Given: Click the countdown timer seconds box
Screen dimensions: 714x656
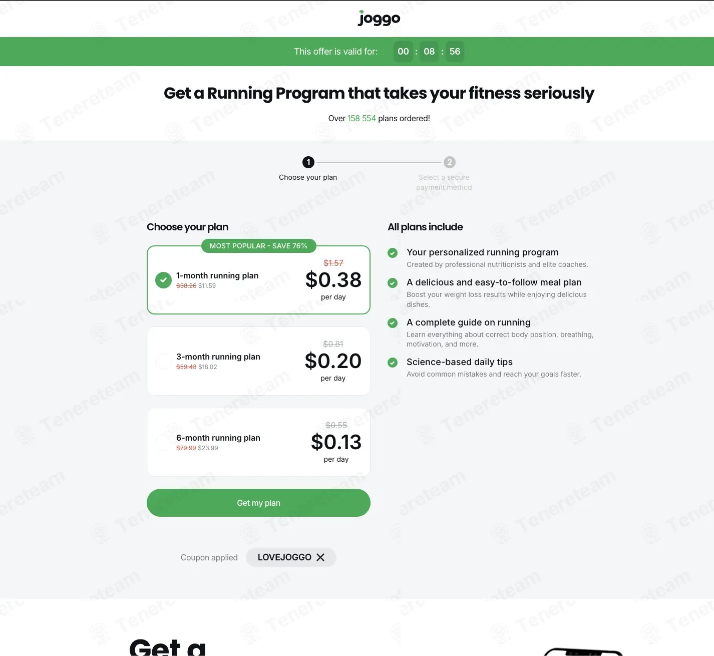Looking at the screenshot, I should coord(455,52).
